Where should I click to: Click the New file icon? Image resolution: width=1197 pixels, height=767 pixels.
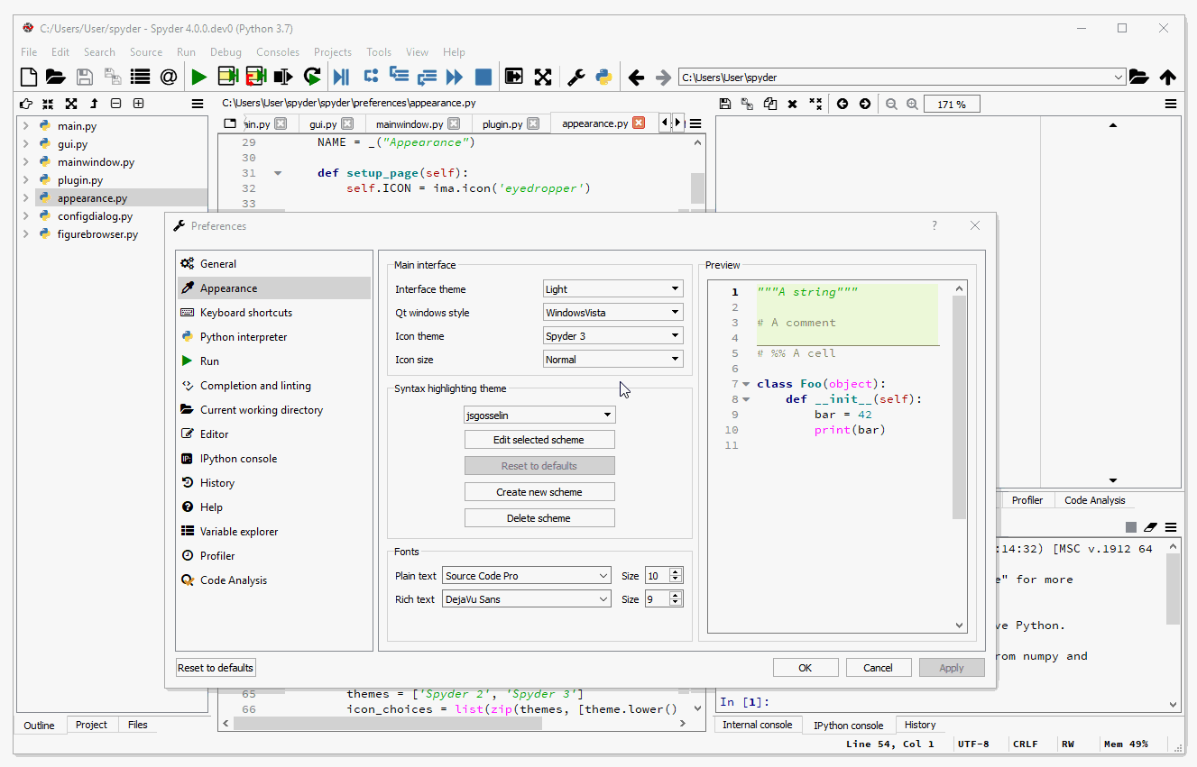click(x=29, y=78)
